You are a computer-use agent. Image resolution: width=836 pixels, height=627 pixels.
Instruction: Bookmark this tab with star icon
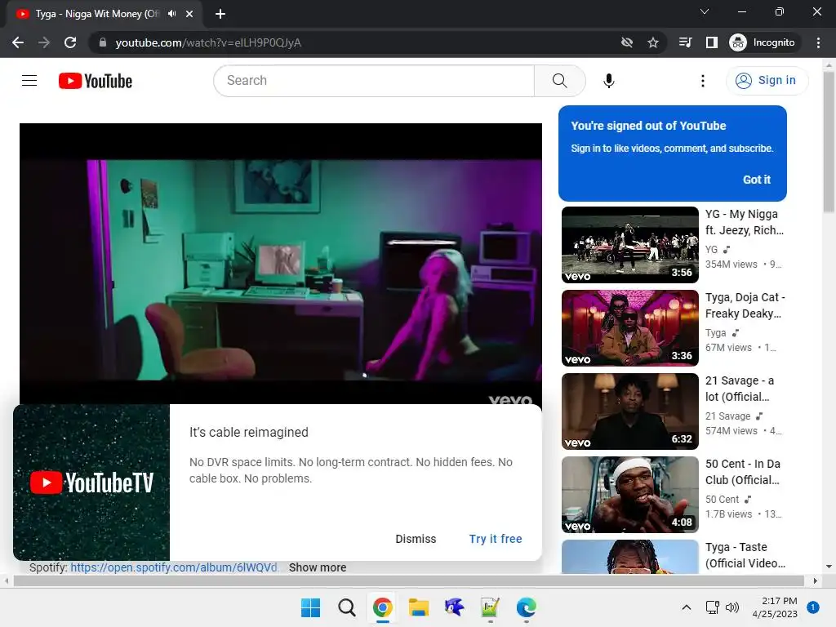click(x=653, y=42)
